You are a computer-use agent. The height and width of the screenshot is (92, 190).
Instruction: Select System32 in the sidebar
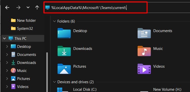click(22, 29)
